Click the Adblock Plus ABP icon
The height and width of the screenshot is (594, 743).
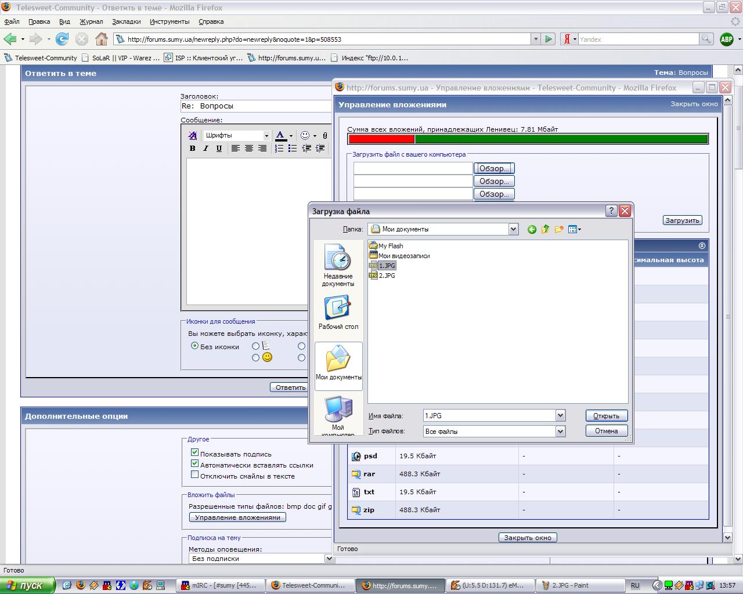tap(726, 39)
